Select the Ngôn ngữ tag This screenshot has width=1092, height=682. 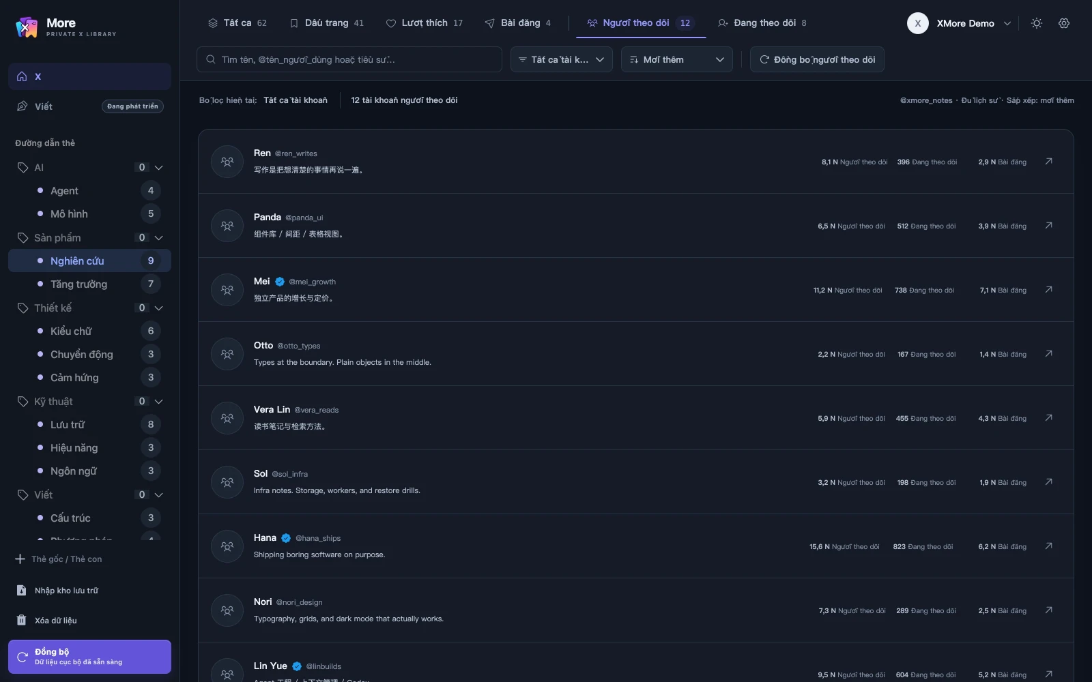click(89, 471)
